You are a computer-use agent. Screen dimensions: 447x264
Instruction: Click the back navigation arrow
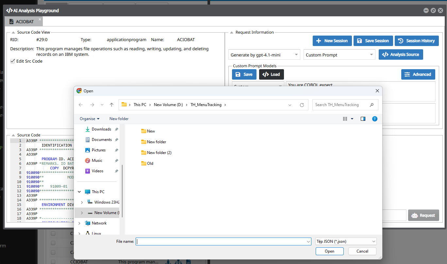click(x=81, y=105)
